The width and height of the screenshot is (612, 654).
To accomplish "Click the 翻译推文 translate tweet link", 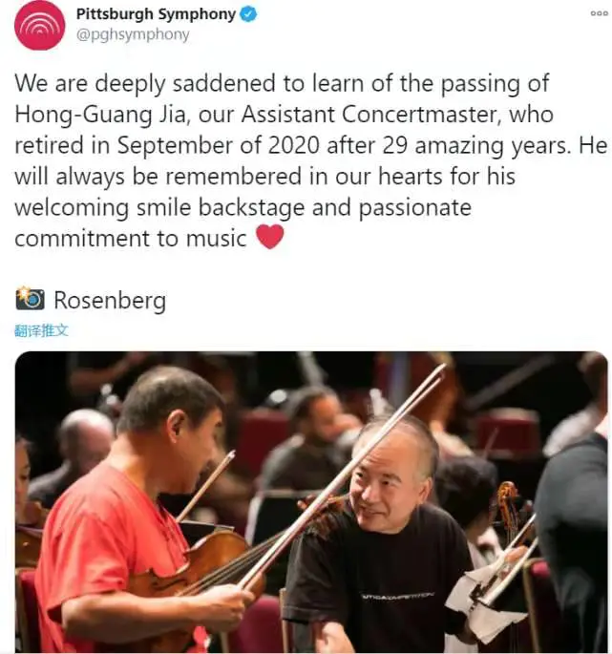I will (x=41, y=330).
